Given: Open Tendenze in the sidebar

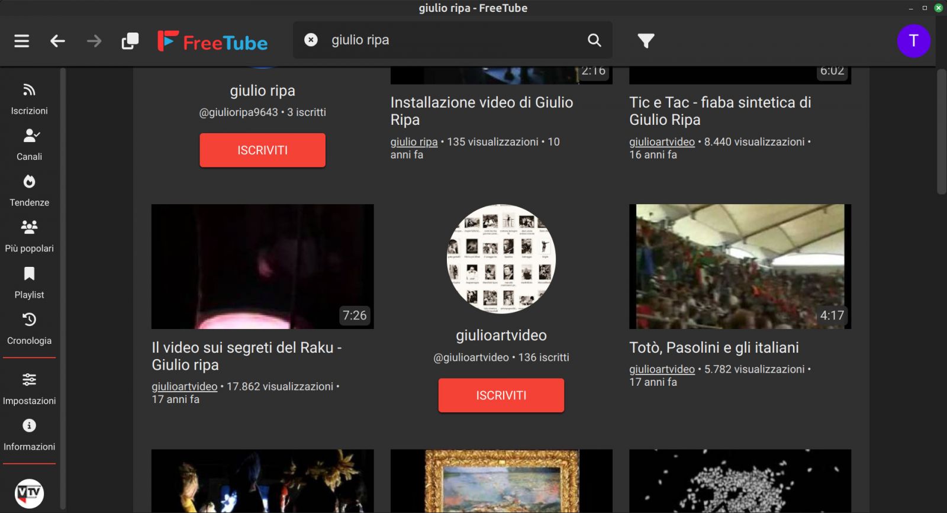Looking at the screenshot, I should 29,191.
